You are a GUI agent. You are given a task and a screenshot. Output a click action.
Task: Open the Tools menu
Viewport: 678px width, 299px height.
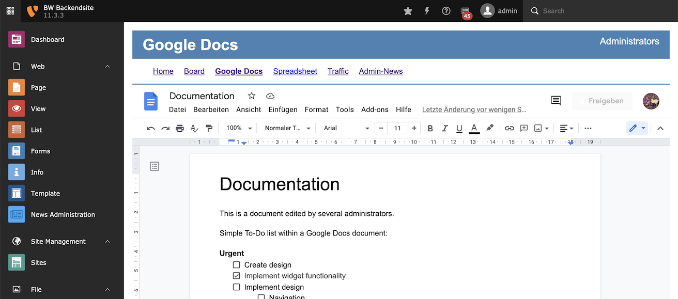345,109
